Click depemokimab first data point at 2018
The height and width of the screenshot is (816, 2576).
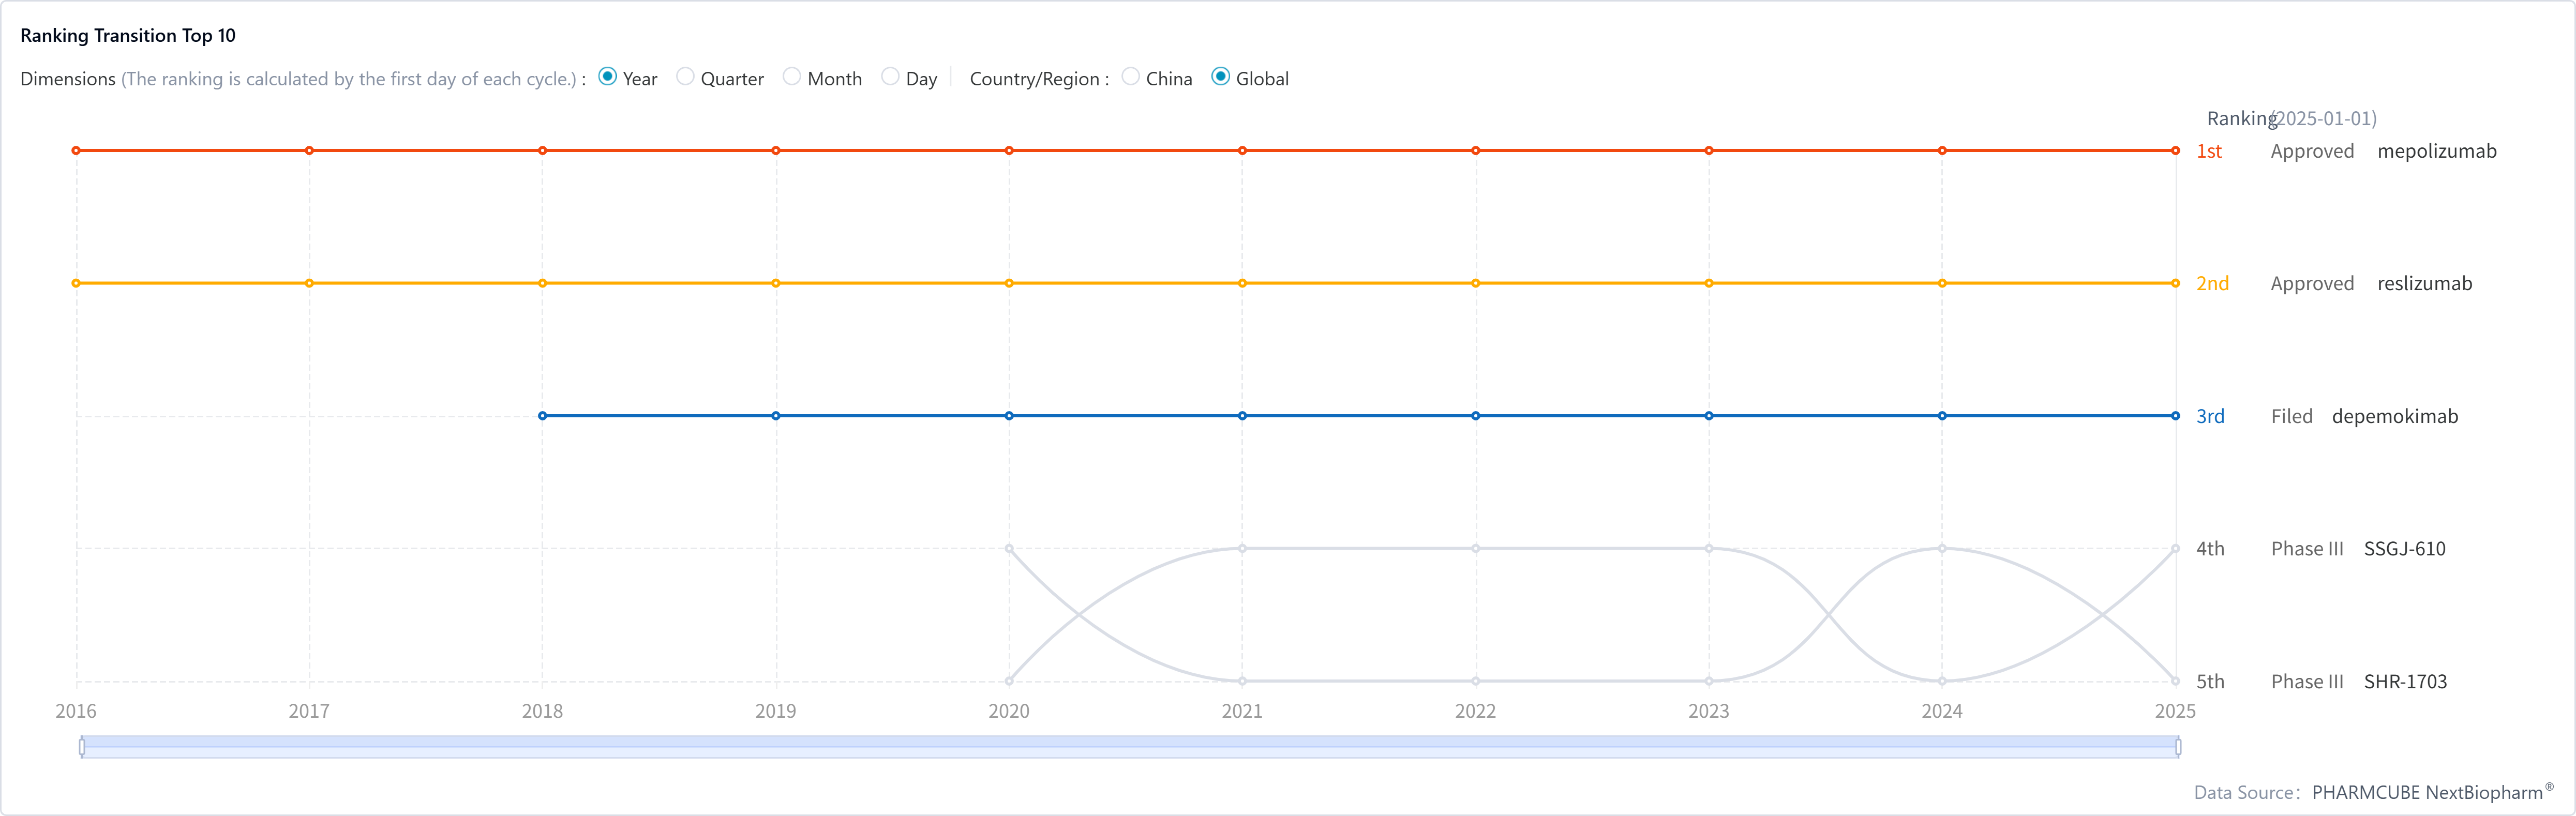(x=543, y=416)
